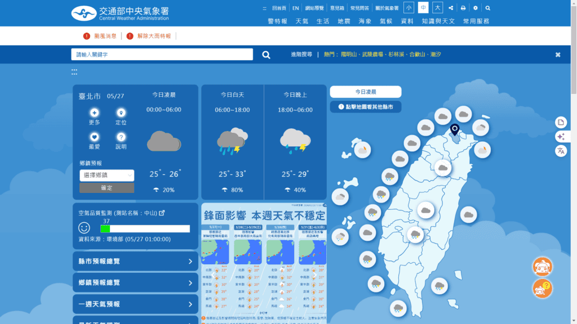Click hot keyword 陽明山
Image resolution: width=577 pixels, height=324 pixels.
348,55
